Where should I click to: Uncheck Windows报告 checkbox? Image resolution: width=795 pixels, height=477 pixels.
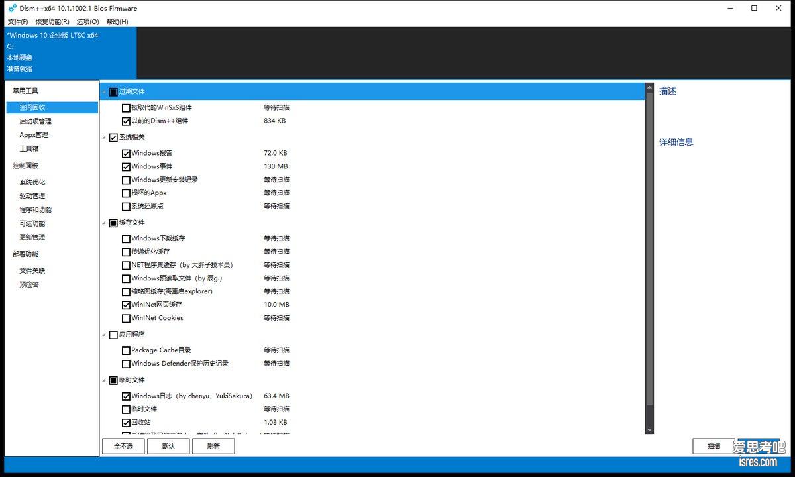(126, 154)
